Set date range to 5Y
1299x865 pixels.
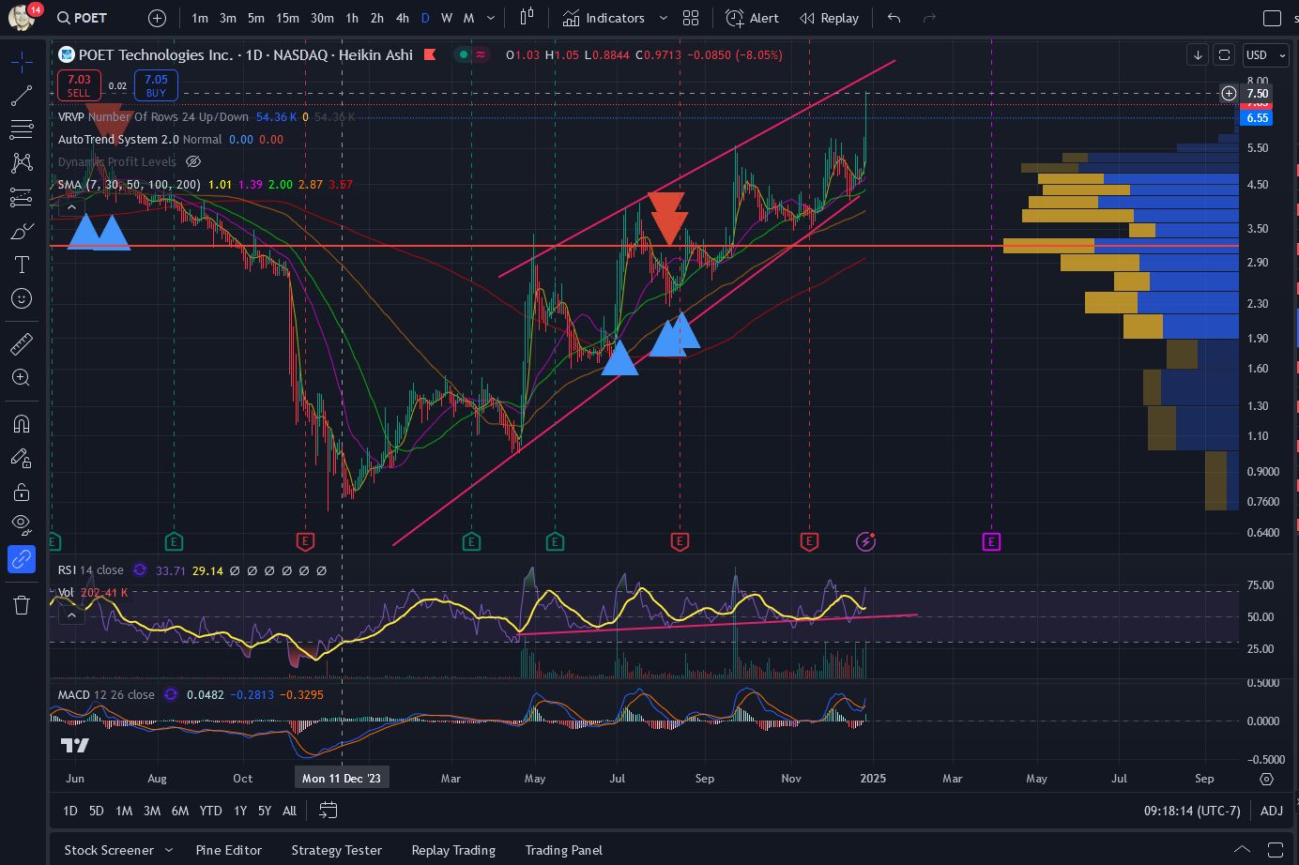pos(265,811)
